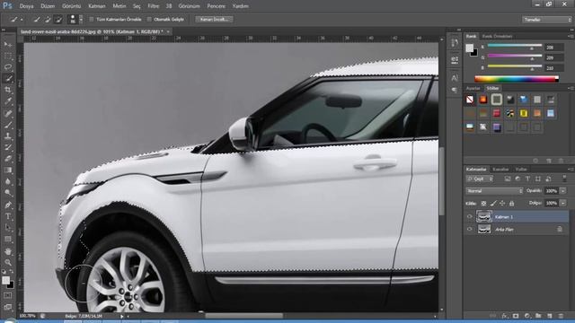Hide the Arka Plan layer
The width and height of the screenshot is (575, 323).
click(469, 230)
